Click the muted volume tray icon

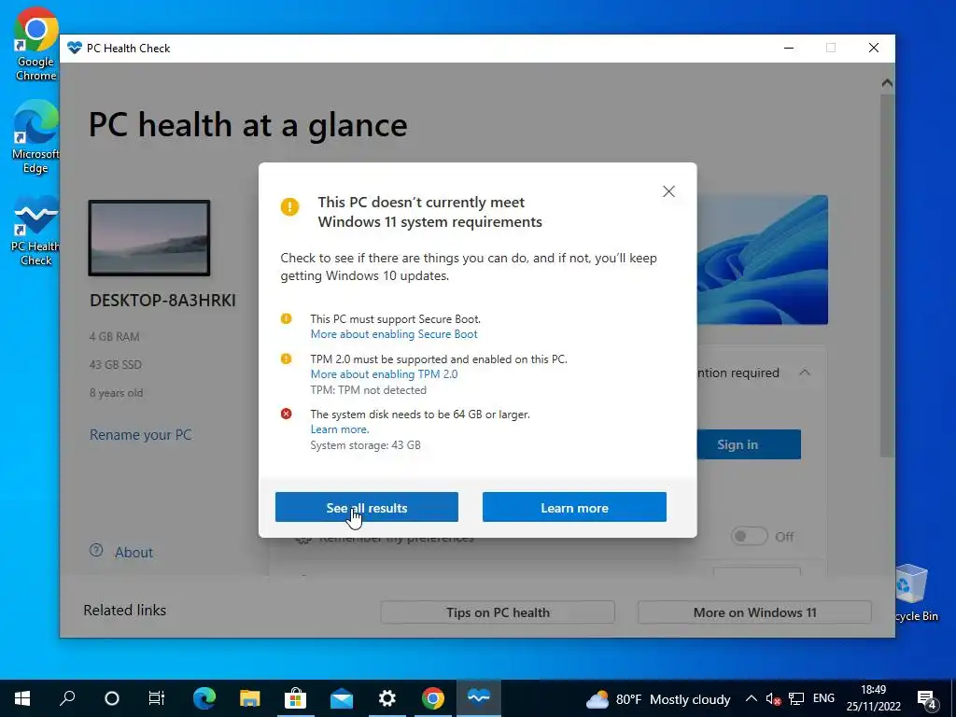pos(773,698)
